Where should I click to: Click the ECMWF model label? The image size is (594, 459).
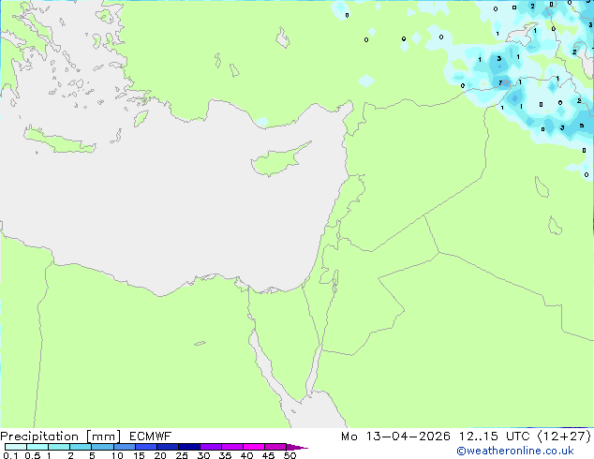pyautogui.click(x=151, y=437)
